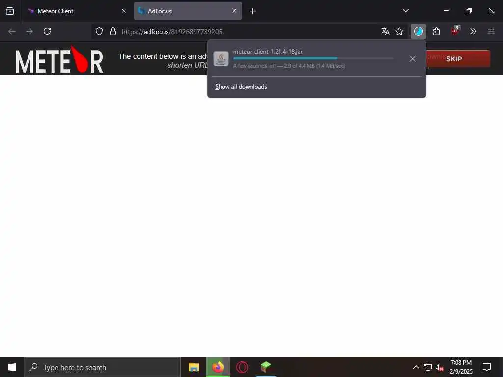503x377 pixels.
Task: Open the clock showing 7:08 PM
Action: tap(461, 367)
